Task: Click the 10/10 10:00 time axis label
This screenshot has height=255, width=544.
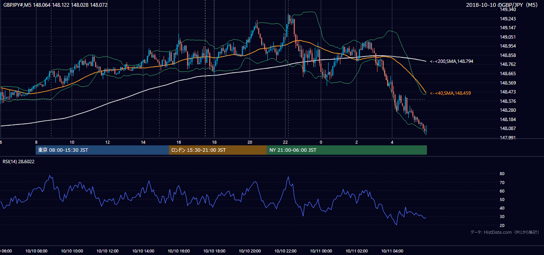Action: click(x=72, y=251)
